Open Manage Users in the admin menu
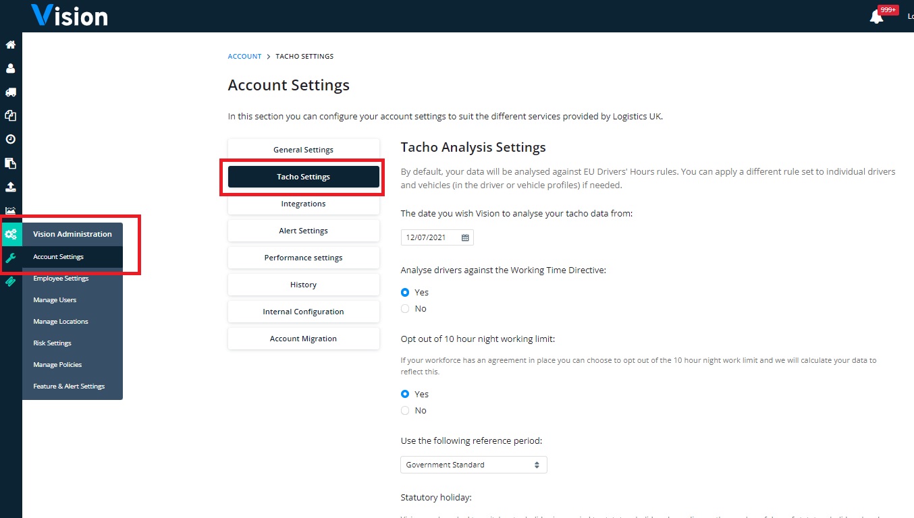Viewport: 914px width, 518px height. tap(55, 300)
